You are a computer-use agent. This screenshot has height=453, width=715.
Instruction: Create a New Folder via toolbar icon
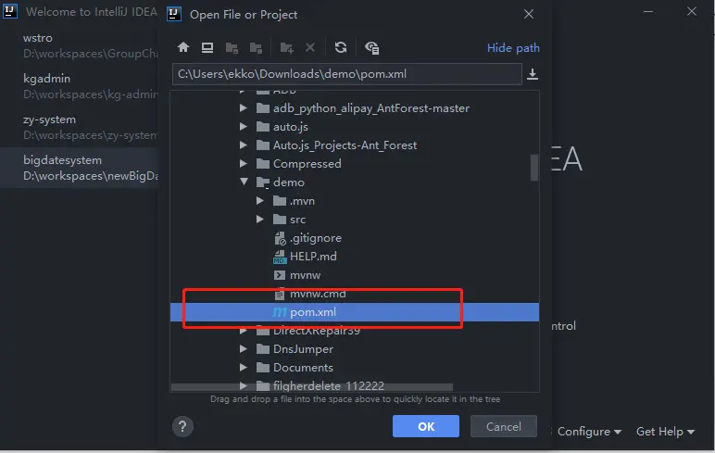pyautogui.click(x=287, y=48)
